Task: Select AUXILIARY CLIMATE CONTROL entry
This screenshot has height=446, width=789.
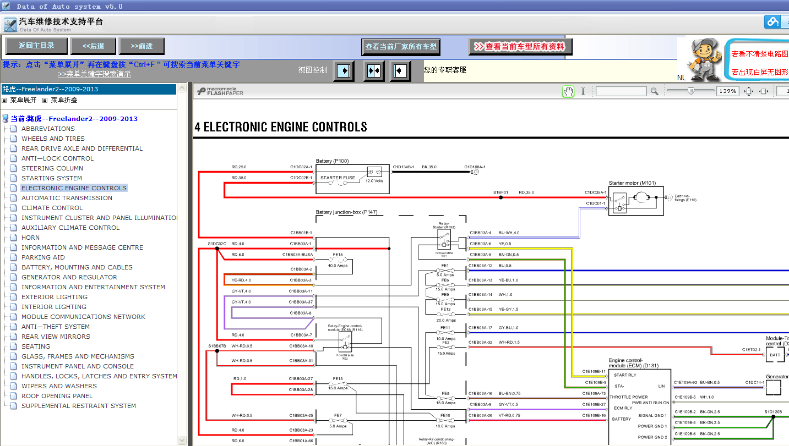Action: [x=70, y=228]
